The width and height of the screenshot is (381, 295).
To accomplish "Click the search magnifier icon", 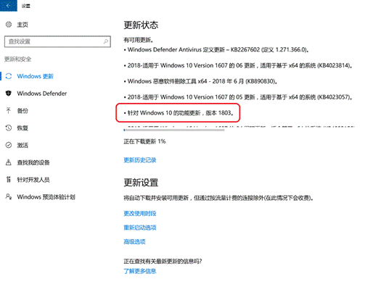I will pyautogui.click(x=106, y=41).
